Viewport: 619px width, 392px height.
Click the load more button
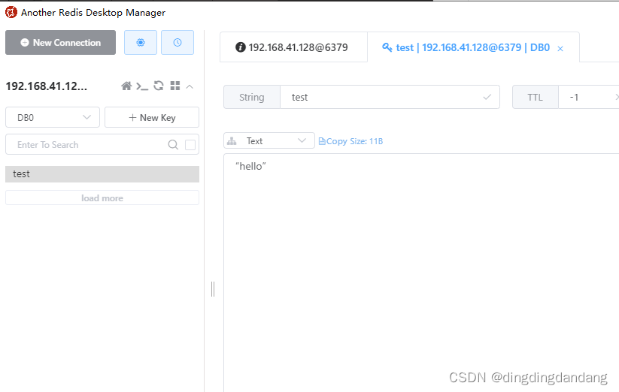(x=102, y=198)
